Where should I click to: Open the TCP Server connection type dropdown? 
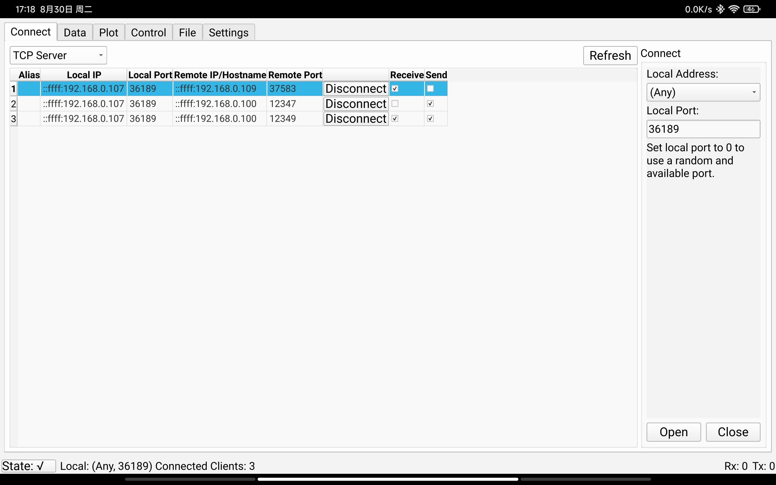(58, 55)
